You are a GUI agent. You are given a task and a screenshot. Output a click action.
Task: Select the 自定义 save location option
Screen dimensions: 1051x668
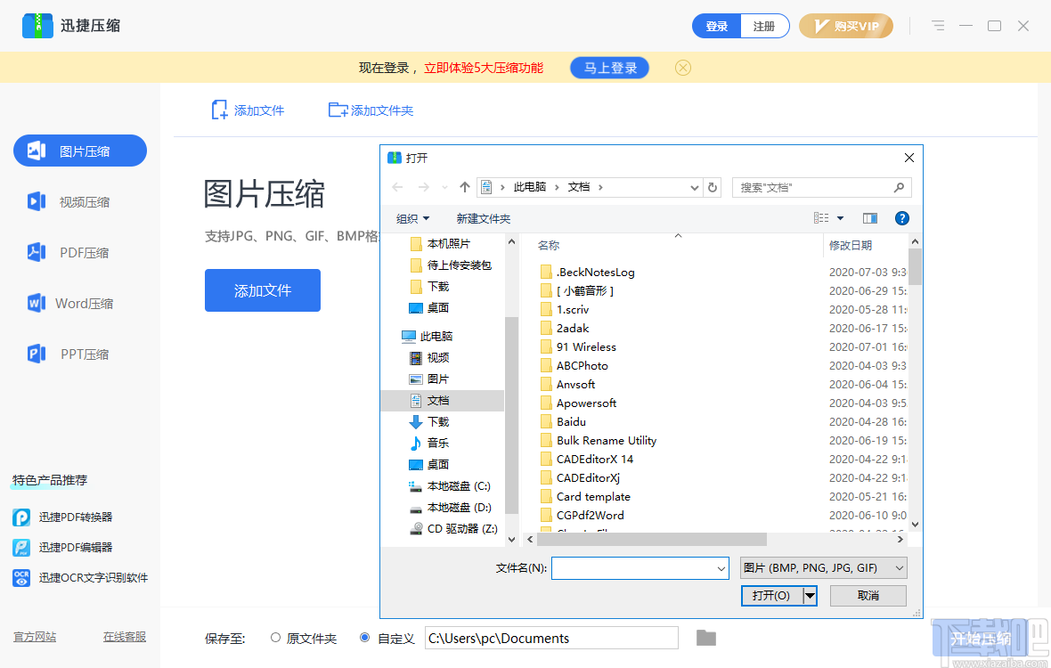click(364, 638)
